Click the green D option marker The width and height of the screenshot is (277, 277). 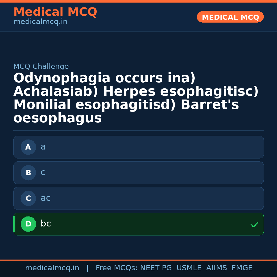click(28, 224)
